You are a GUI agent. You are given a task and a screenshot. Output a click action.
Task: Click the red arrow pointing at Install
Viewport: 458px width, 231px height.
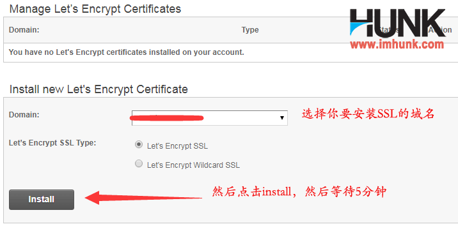[143, 198]
